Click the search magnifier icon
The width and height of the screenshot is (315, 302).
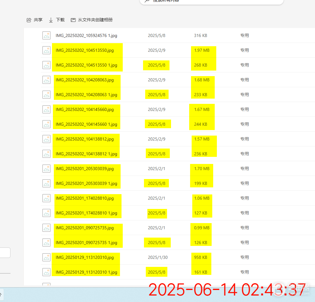[x=147, y=1]
